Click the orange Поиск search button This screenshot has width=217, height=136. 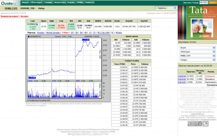point(213,2)
